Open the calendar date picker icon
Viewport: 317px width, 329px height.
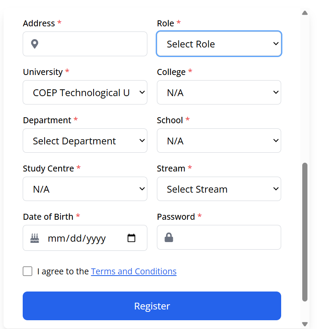tap(131, 238)
